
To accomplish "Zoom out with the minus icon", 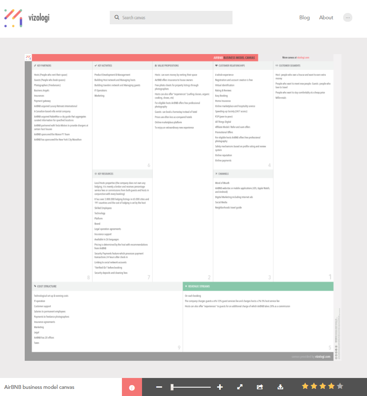I will coord(159,387).
